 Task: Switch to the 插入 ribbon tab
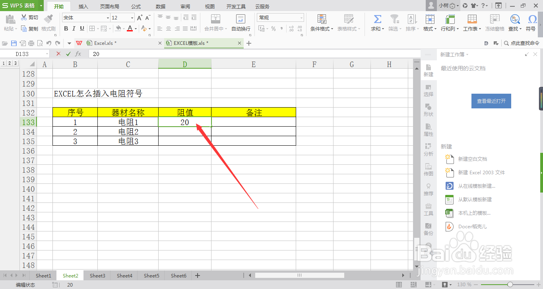(83, 6)
